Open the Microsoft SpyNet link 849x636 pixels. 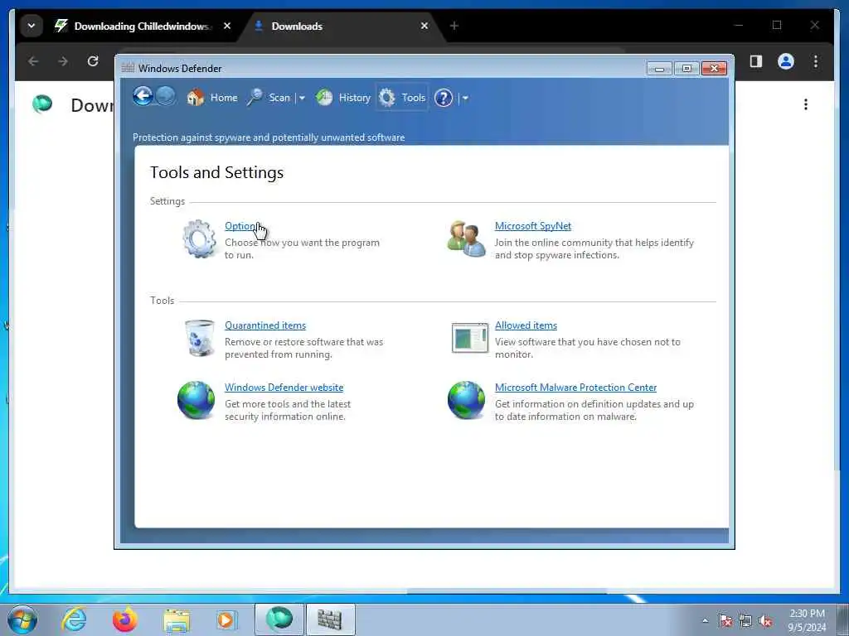click(x=533, y=226)
